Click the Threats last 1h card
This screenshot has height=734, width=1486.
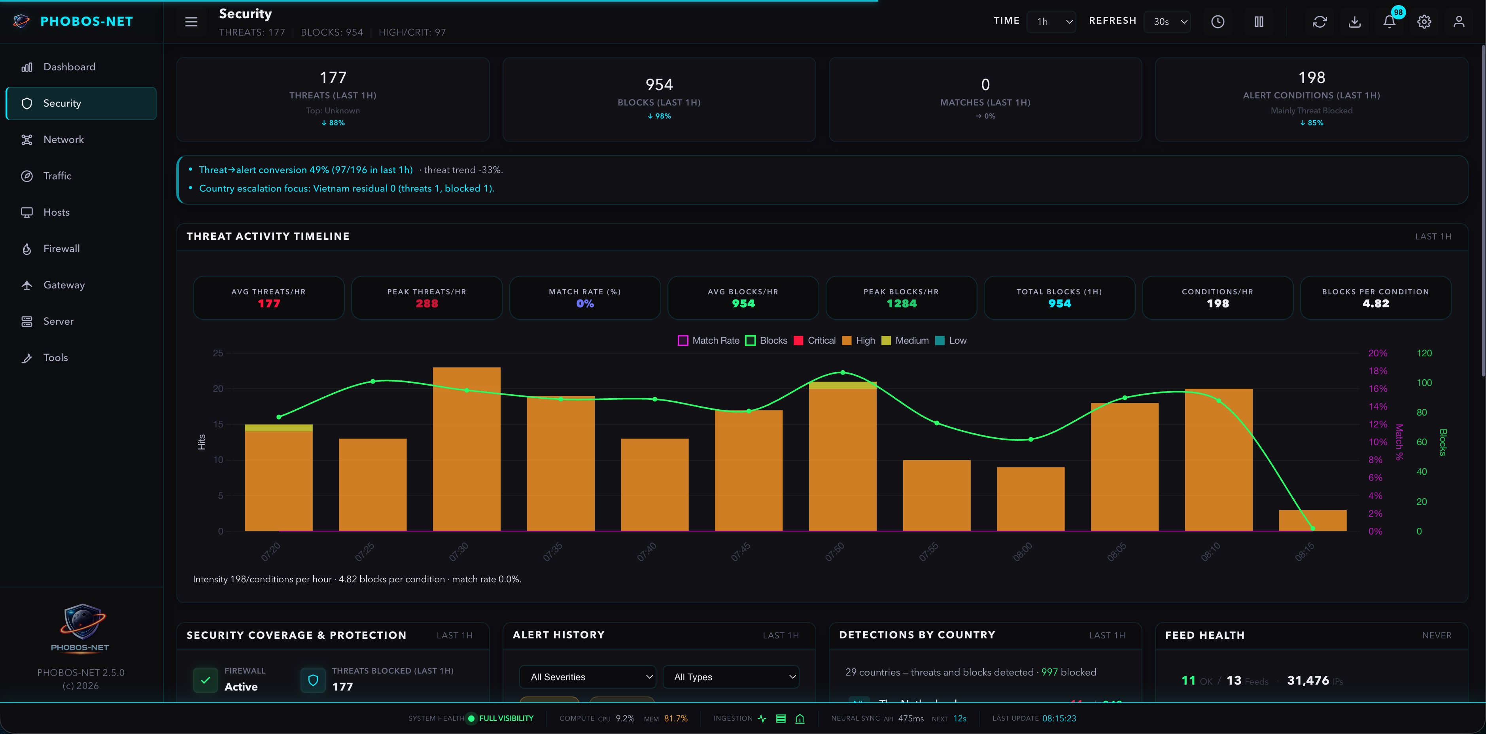pyautogui.click(x=333, y=99)
